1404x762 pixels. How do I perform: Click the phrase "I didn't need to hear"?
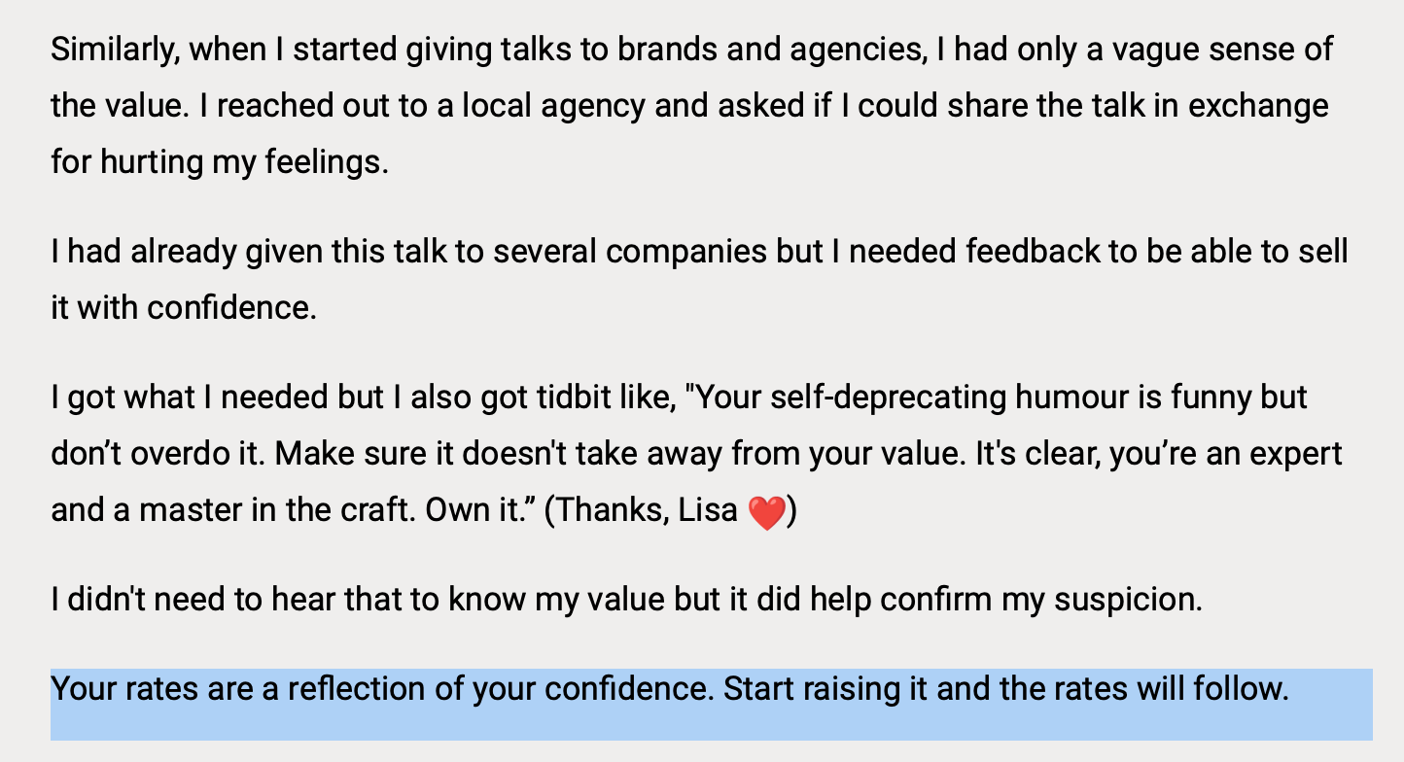(x=196, y=600)
